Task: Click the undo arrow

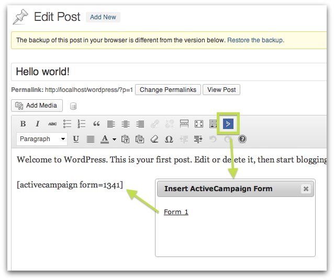Action: click(213, 139)
